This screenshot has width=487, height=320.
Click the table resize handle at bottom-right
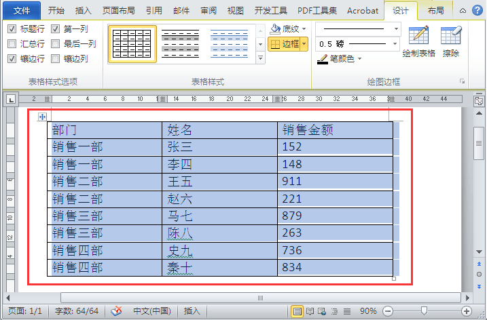pos(394,279)
